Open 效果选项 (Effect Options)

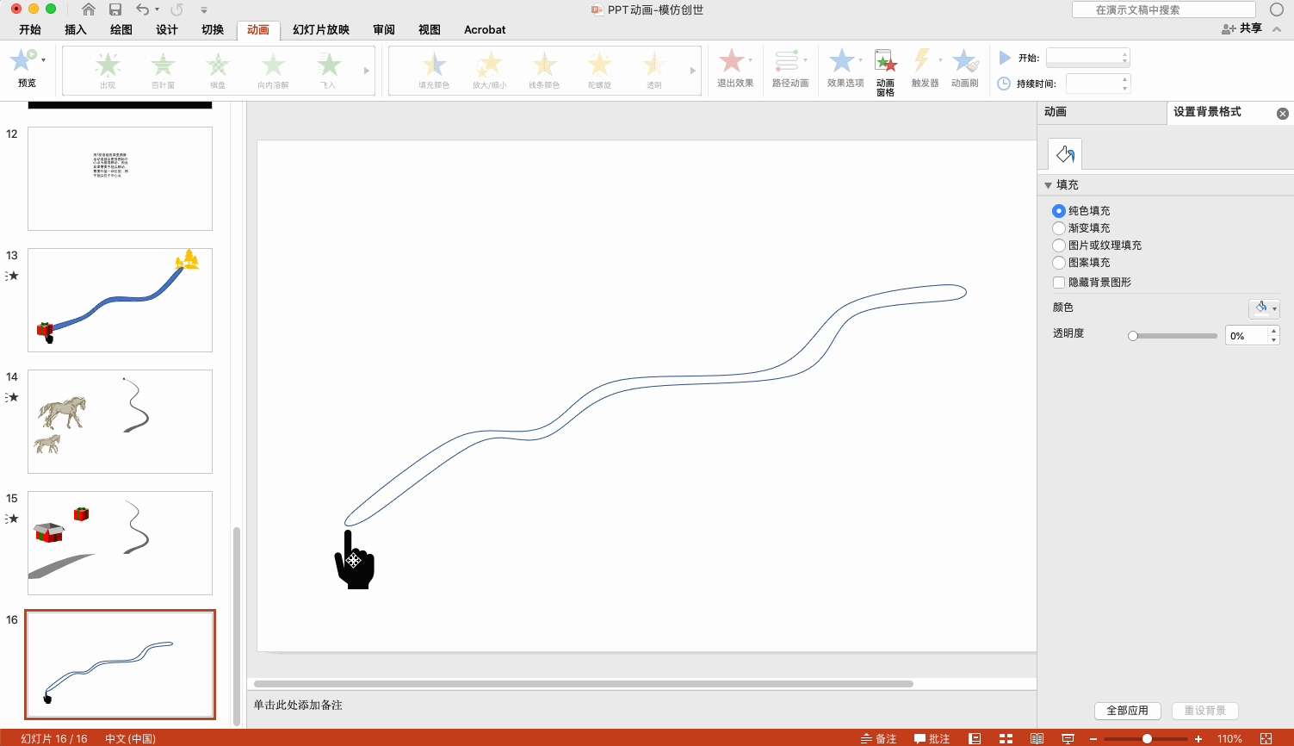(x=845, y=68)
